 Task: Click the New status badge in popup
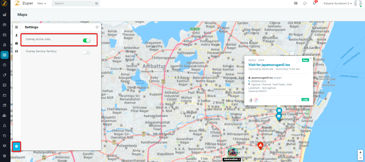[x=305, y=60]
